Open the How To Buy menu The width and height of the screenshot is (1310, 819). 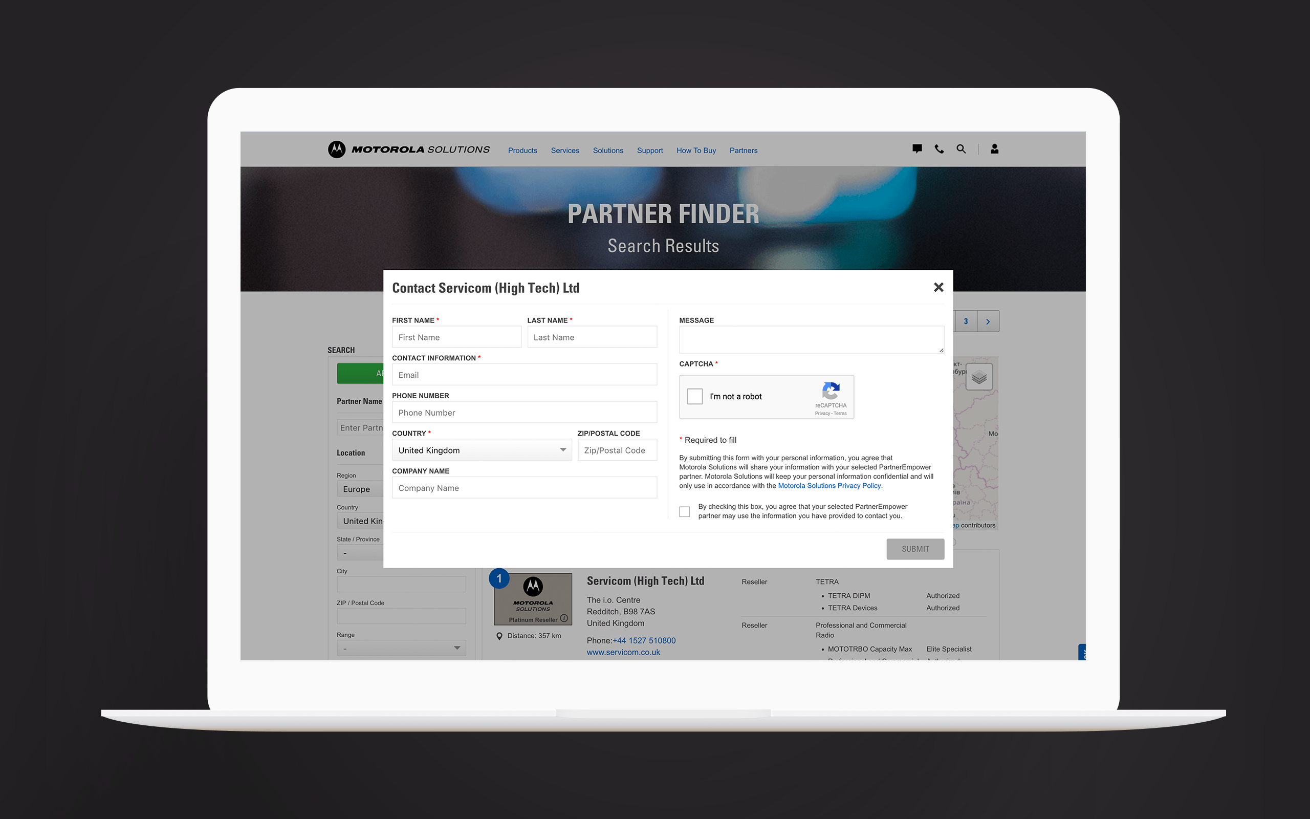696,150
